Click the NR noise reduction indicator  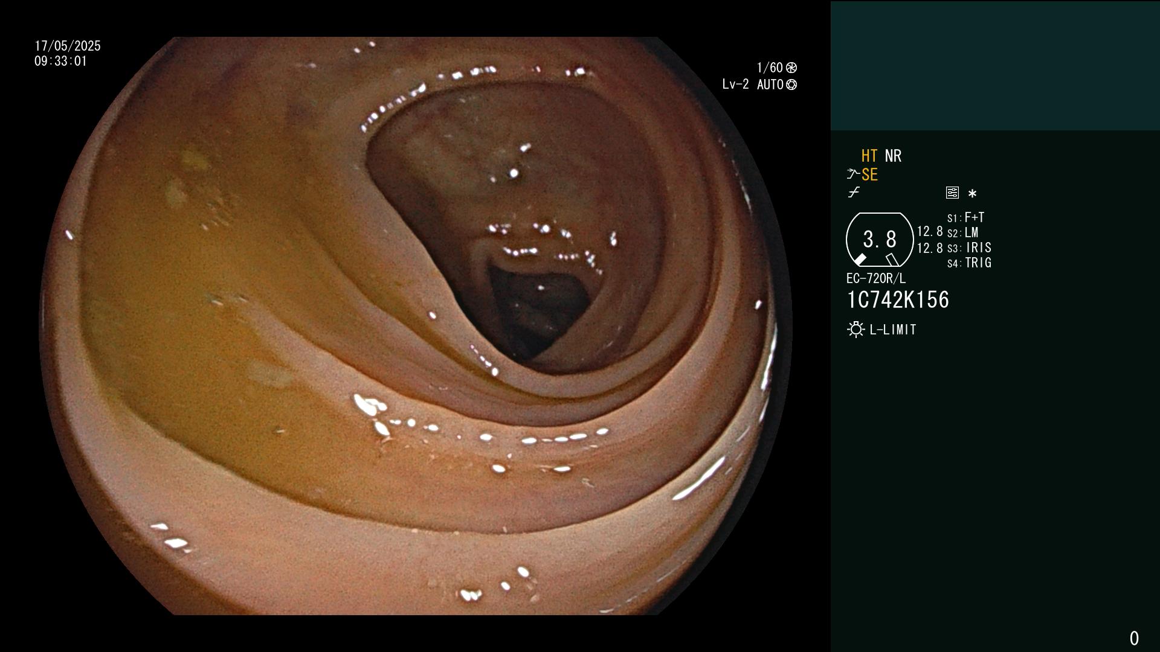(893, 156)
